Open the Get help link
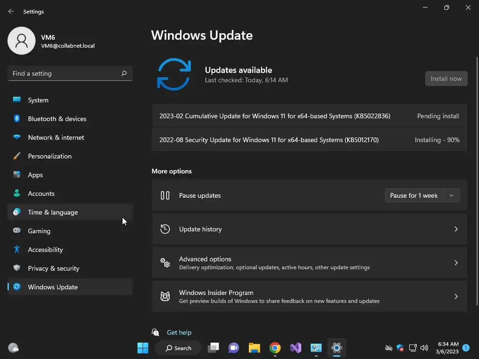Screen dimensions: 479x359 tap(179, 332)
